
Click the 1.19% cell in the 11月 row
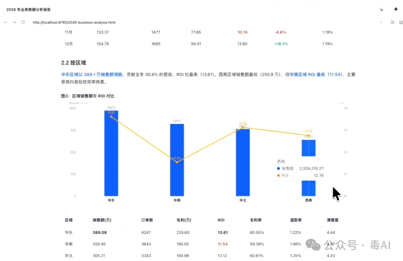328,32
